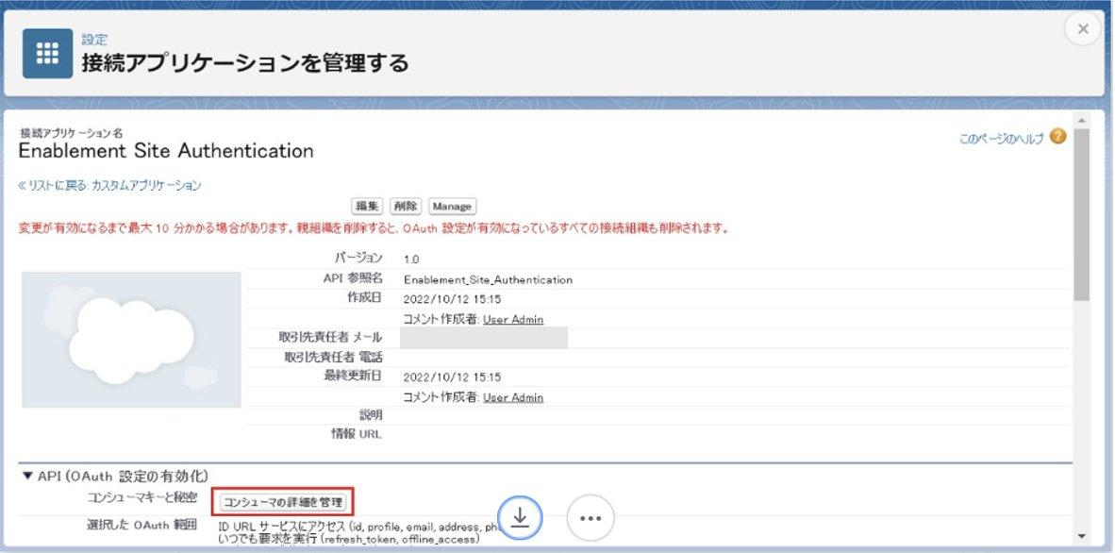This screenshot has height=553, width=1115.
Task: Click the コンシューマキーと秘密 label
Action: tap(142, 497)
